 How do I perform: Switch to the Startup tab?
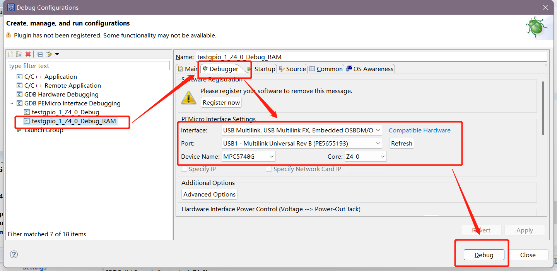click(x=261, y=69)
